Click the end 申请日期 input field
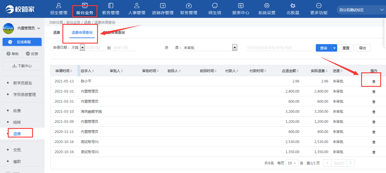Viewport: 386px width, 173px height. pyautogui.click(x=124, y=48)
